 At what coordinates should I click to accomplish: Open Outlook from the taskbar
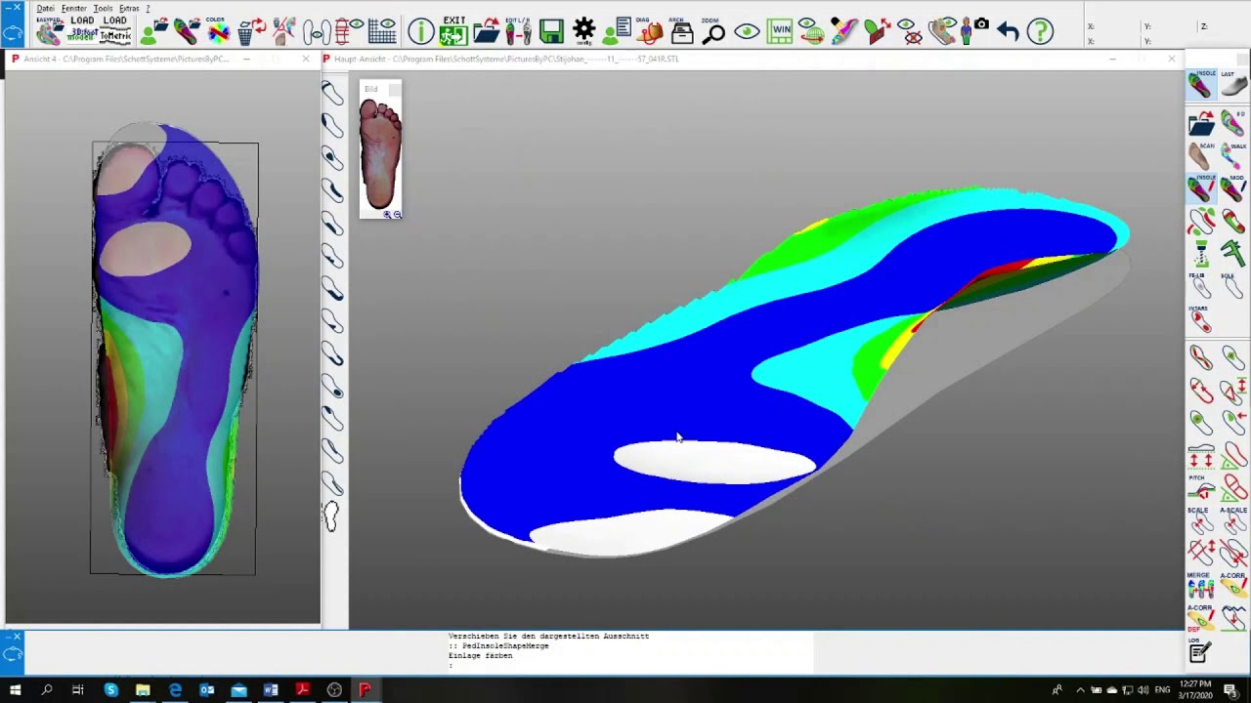(x=207, y=690)
